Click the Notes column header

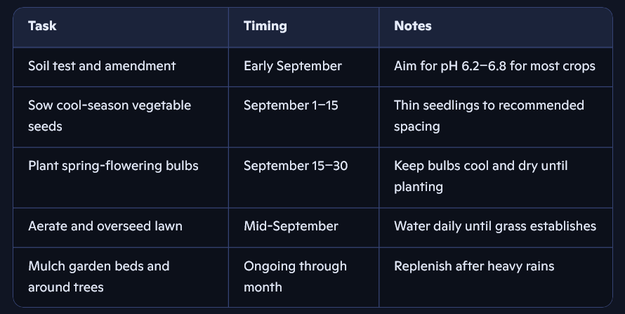tap(496, 27)
